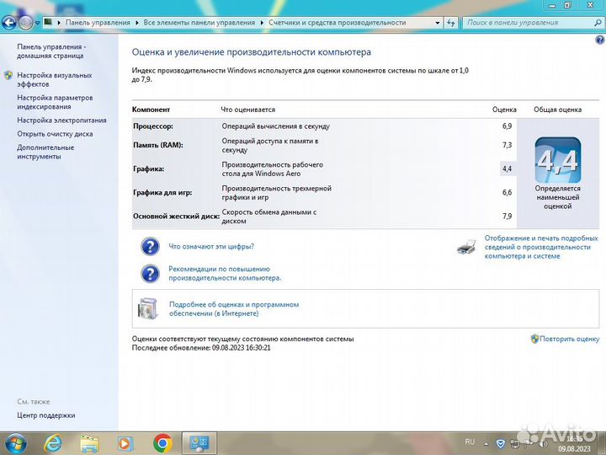Click question icon beside 'Рекомендации по повышению'
The width and height of the screenshot is (606, 455).
coord(150,274)
